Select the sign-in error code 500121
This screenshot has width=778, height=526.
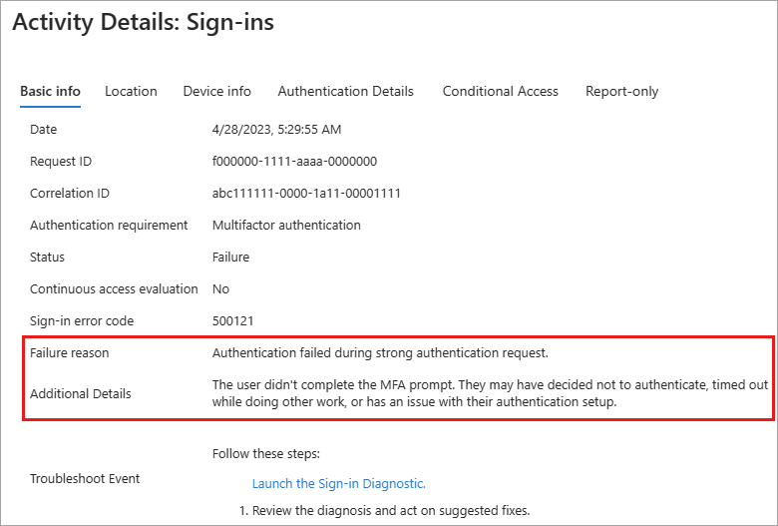click(232, 320)
